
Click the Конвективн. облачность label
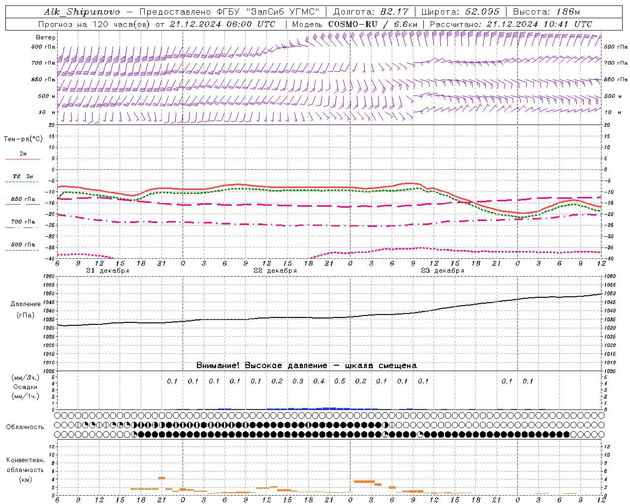(x=25, y=465)
